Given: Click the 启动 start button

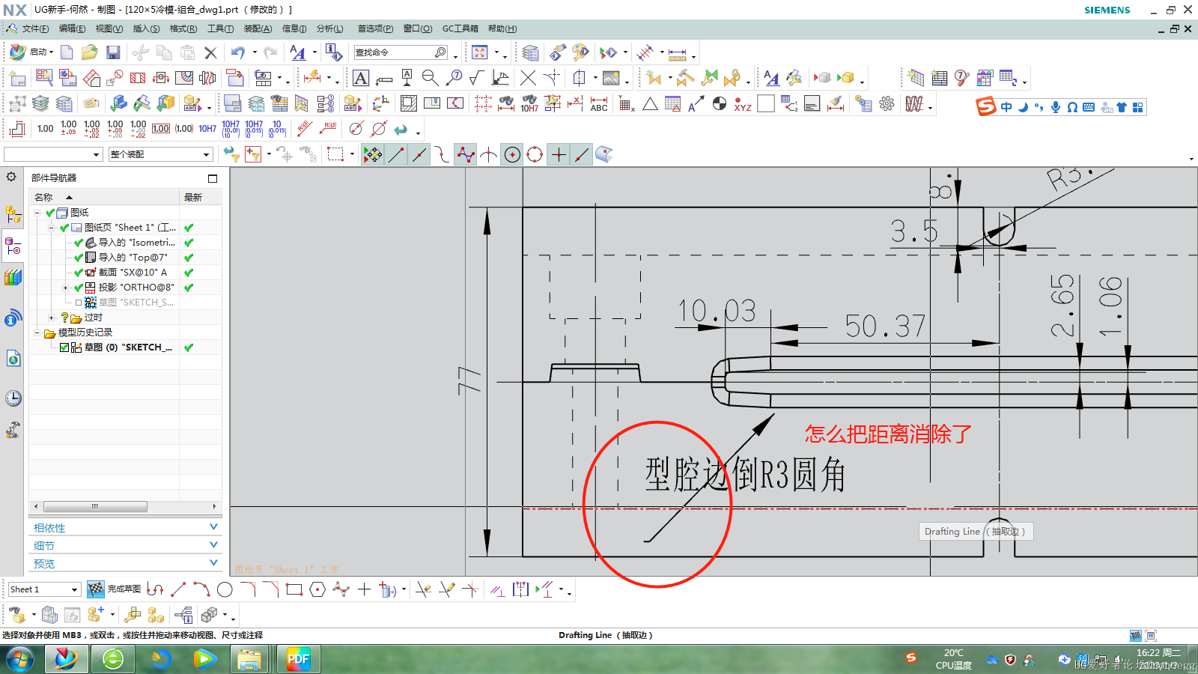Looking at the screenshot, I should [x=31, y=52].
